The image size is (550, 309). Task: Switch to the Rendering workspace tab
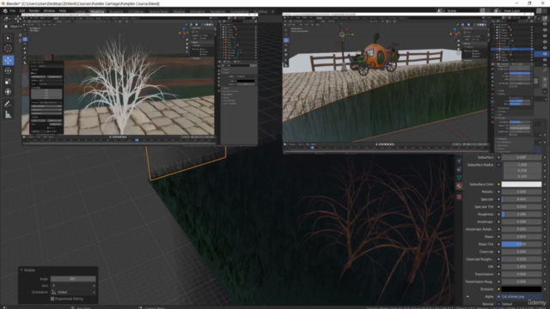(217, 11)
